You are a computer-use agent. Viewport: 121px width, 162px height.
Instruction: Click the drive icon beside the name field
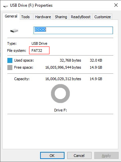pos(14,31)
